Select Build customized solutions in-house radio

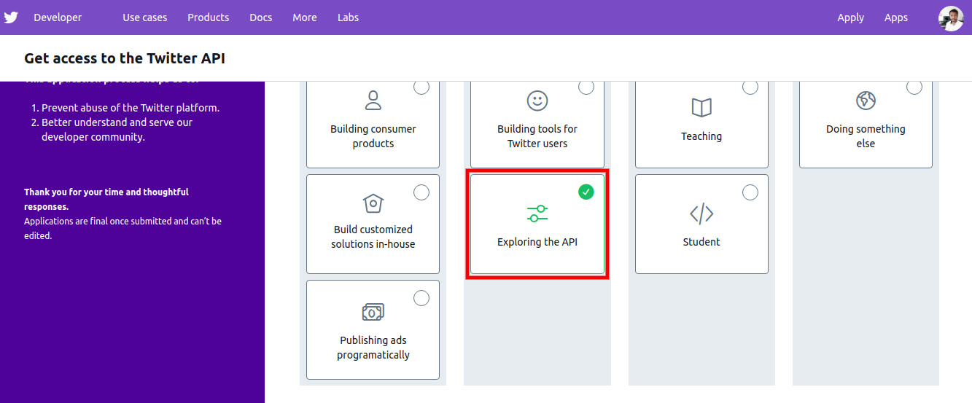click(x=421, y=192)
